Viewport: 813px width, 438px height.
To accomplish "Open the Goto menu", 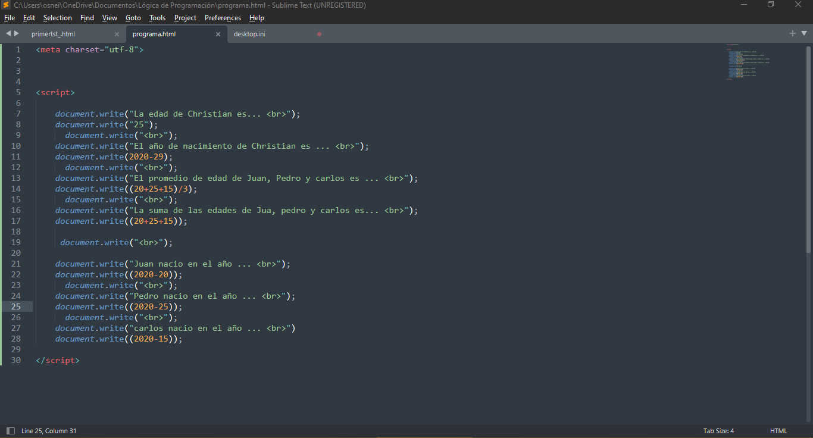I will tap(133, 18).
